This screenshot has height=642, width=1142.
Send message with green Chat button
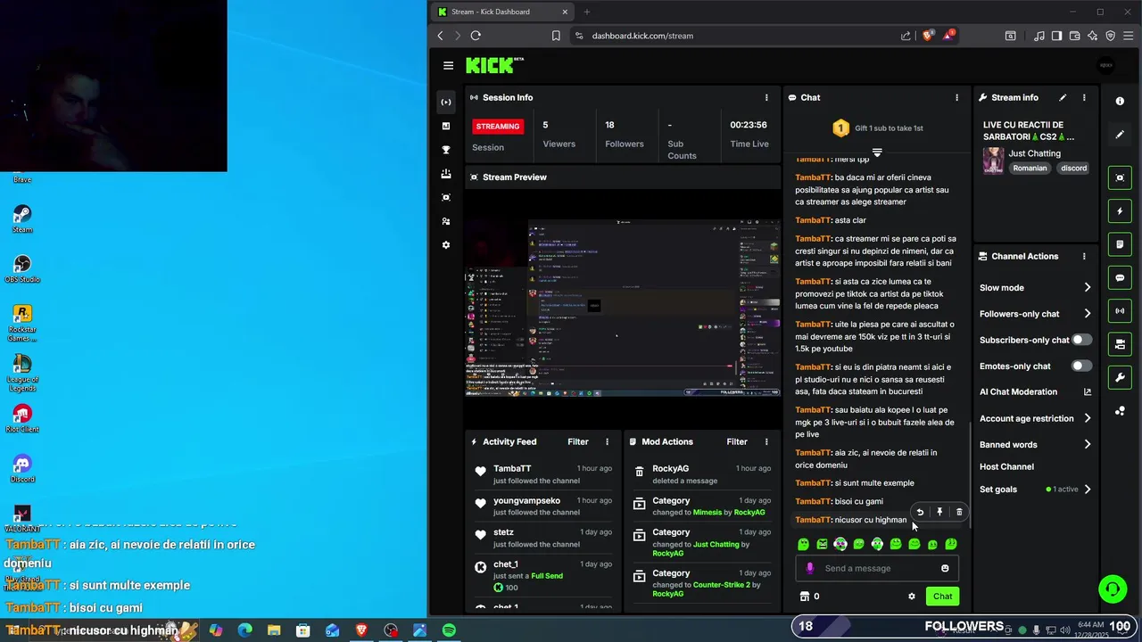942,597
